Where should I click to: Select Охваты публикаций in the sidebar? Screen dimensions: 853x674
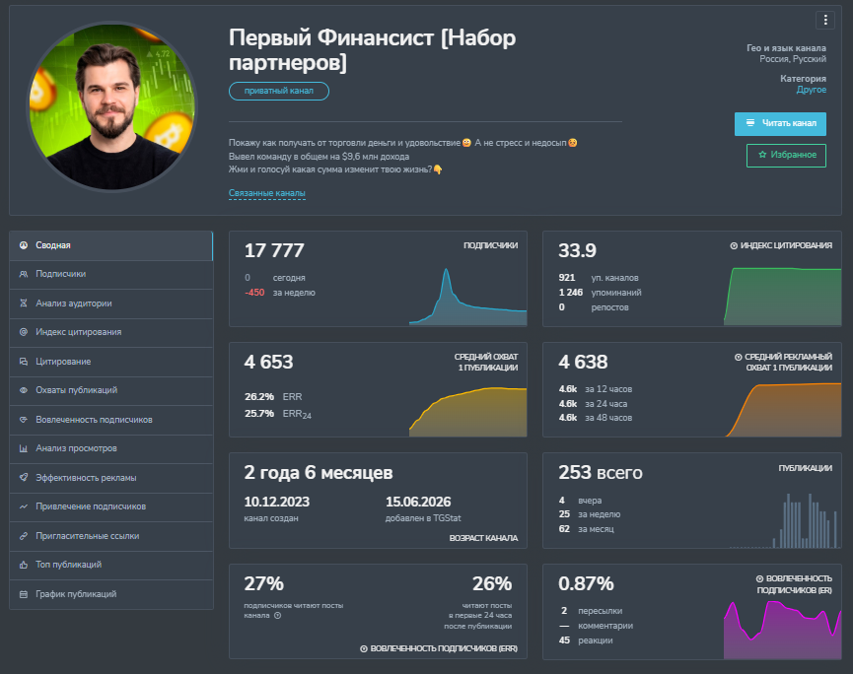point(111,390)
